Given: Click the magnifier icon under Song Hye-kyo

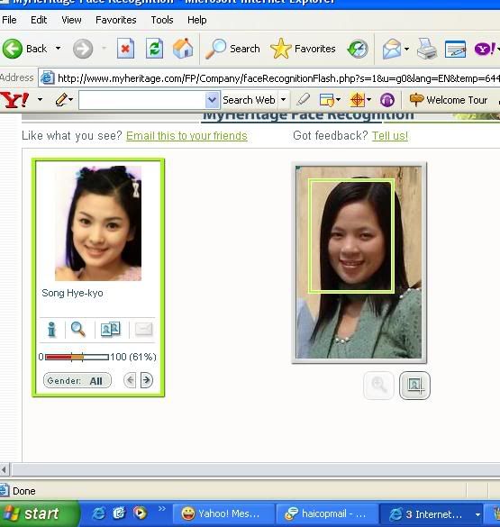Looking at the screenshot, I should (78, 330).
